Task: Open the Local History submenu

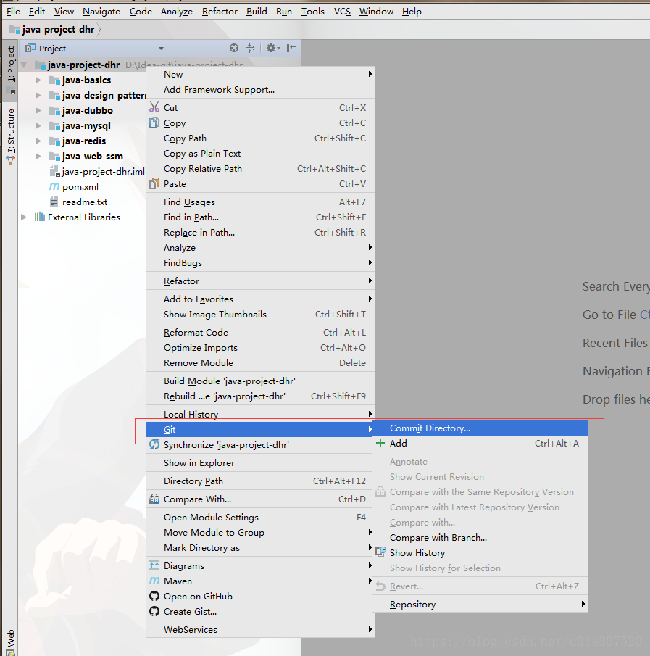Action: point(260,414)
